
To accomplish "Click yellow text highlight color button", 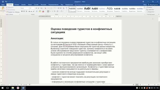I will 40,11.
